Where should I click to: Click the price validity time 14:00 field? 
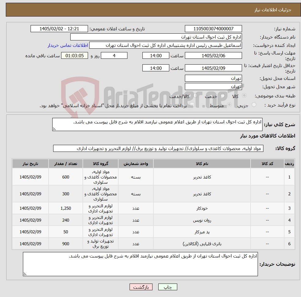[156, 68]
